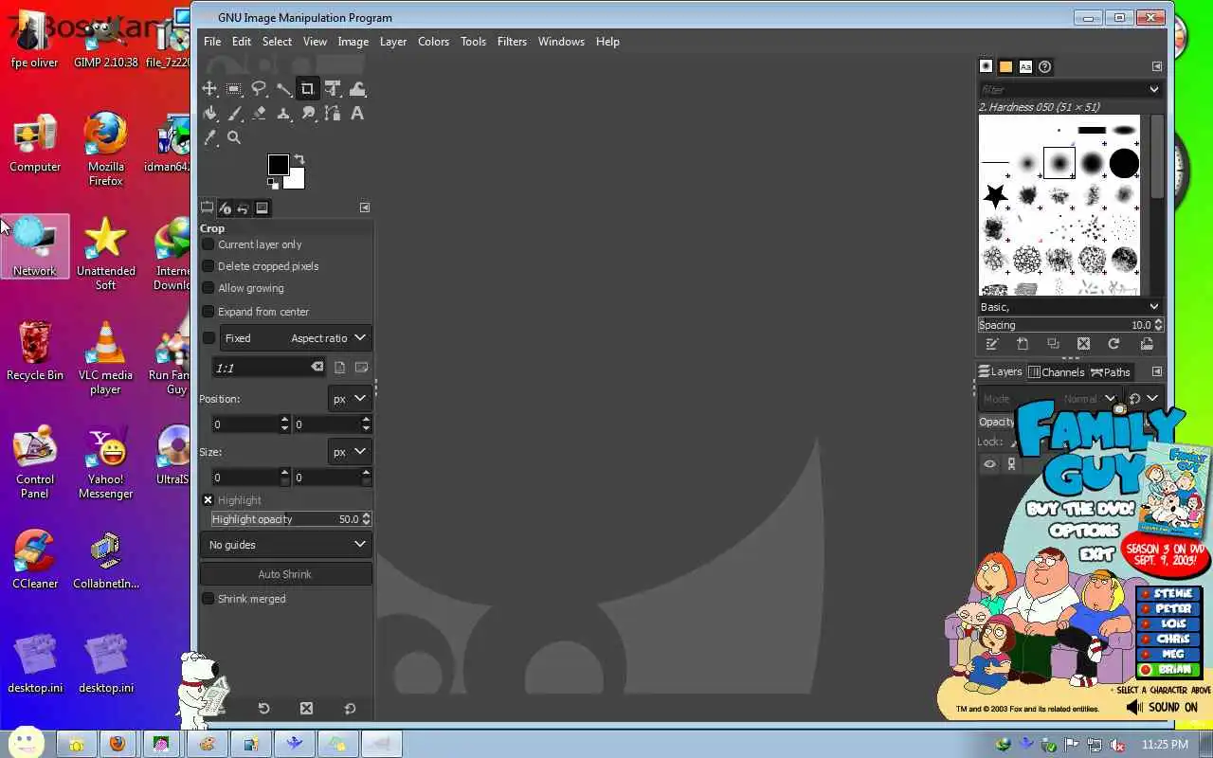Image resolution: width=1213 pixels, height=758 pixels.
Task: Toggle the layer link chain icon
Action: [1012, 464]
